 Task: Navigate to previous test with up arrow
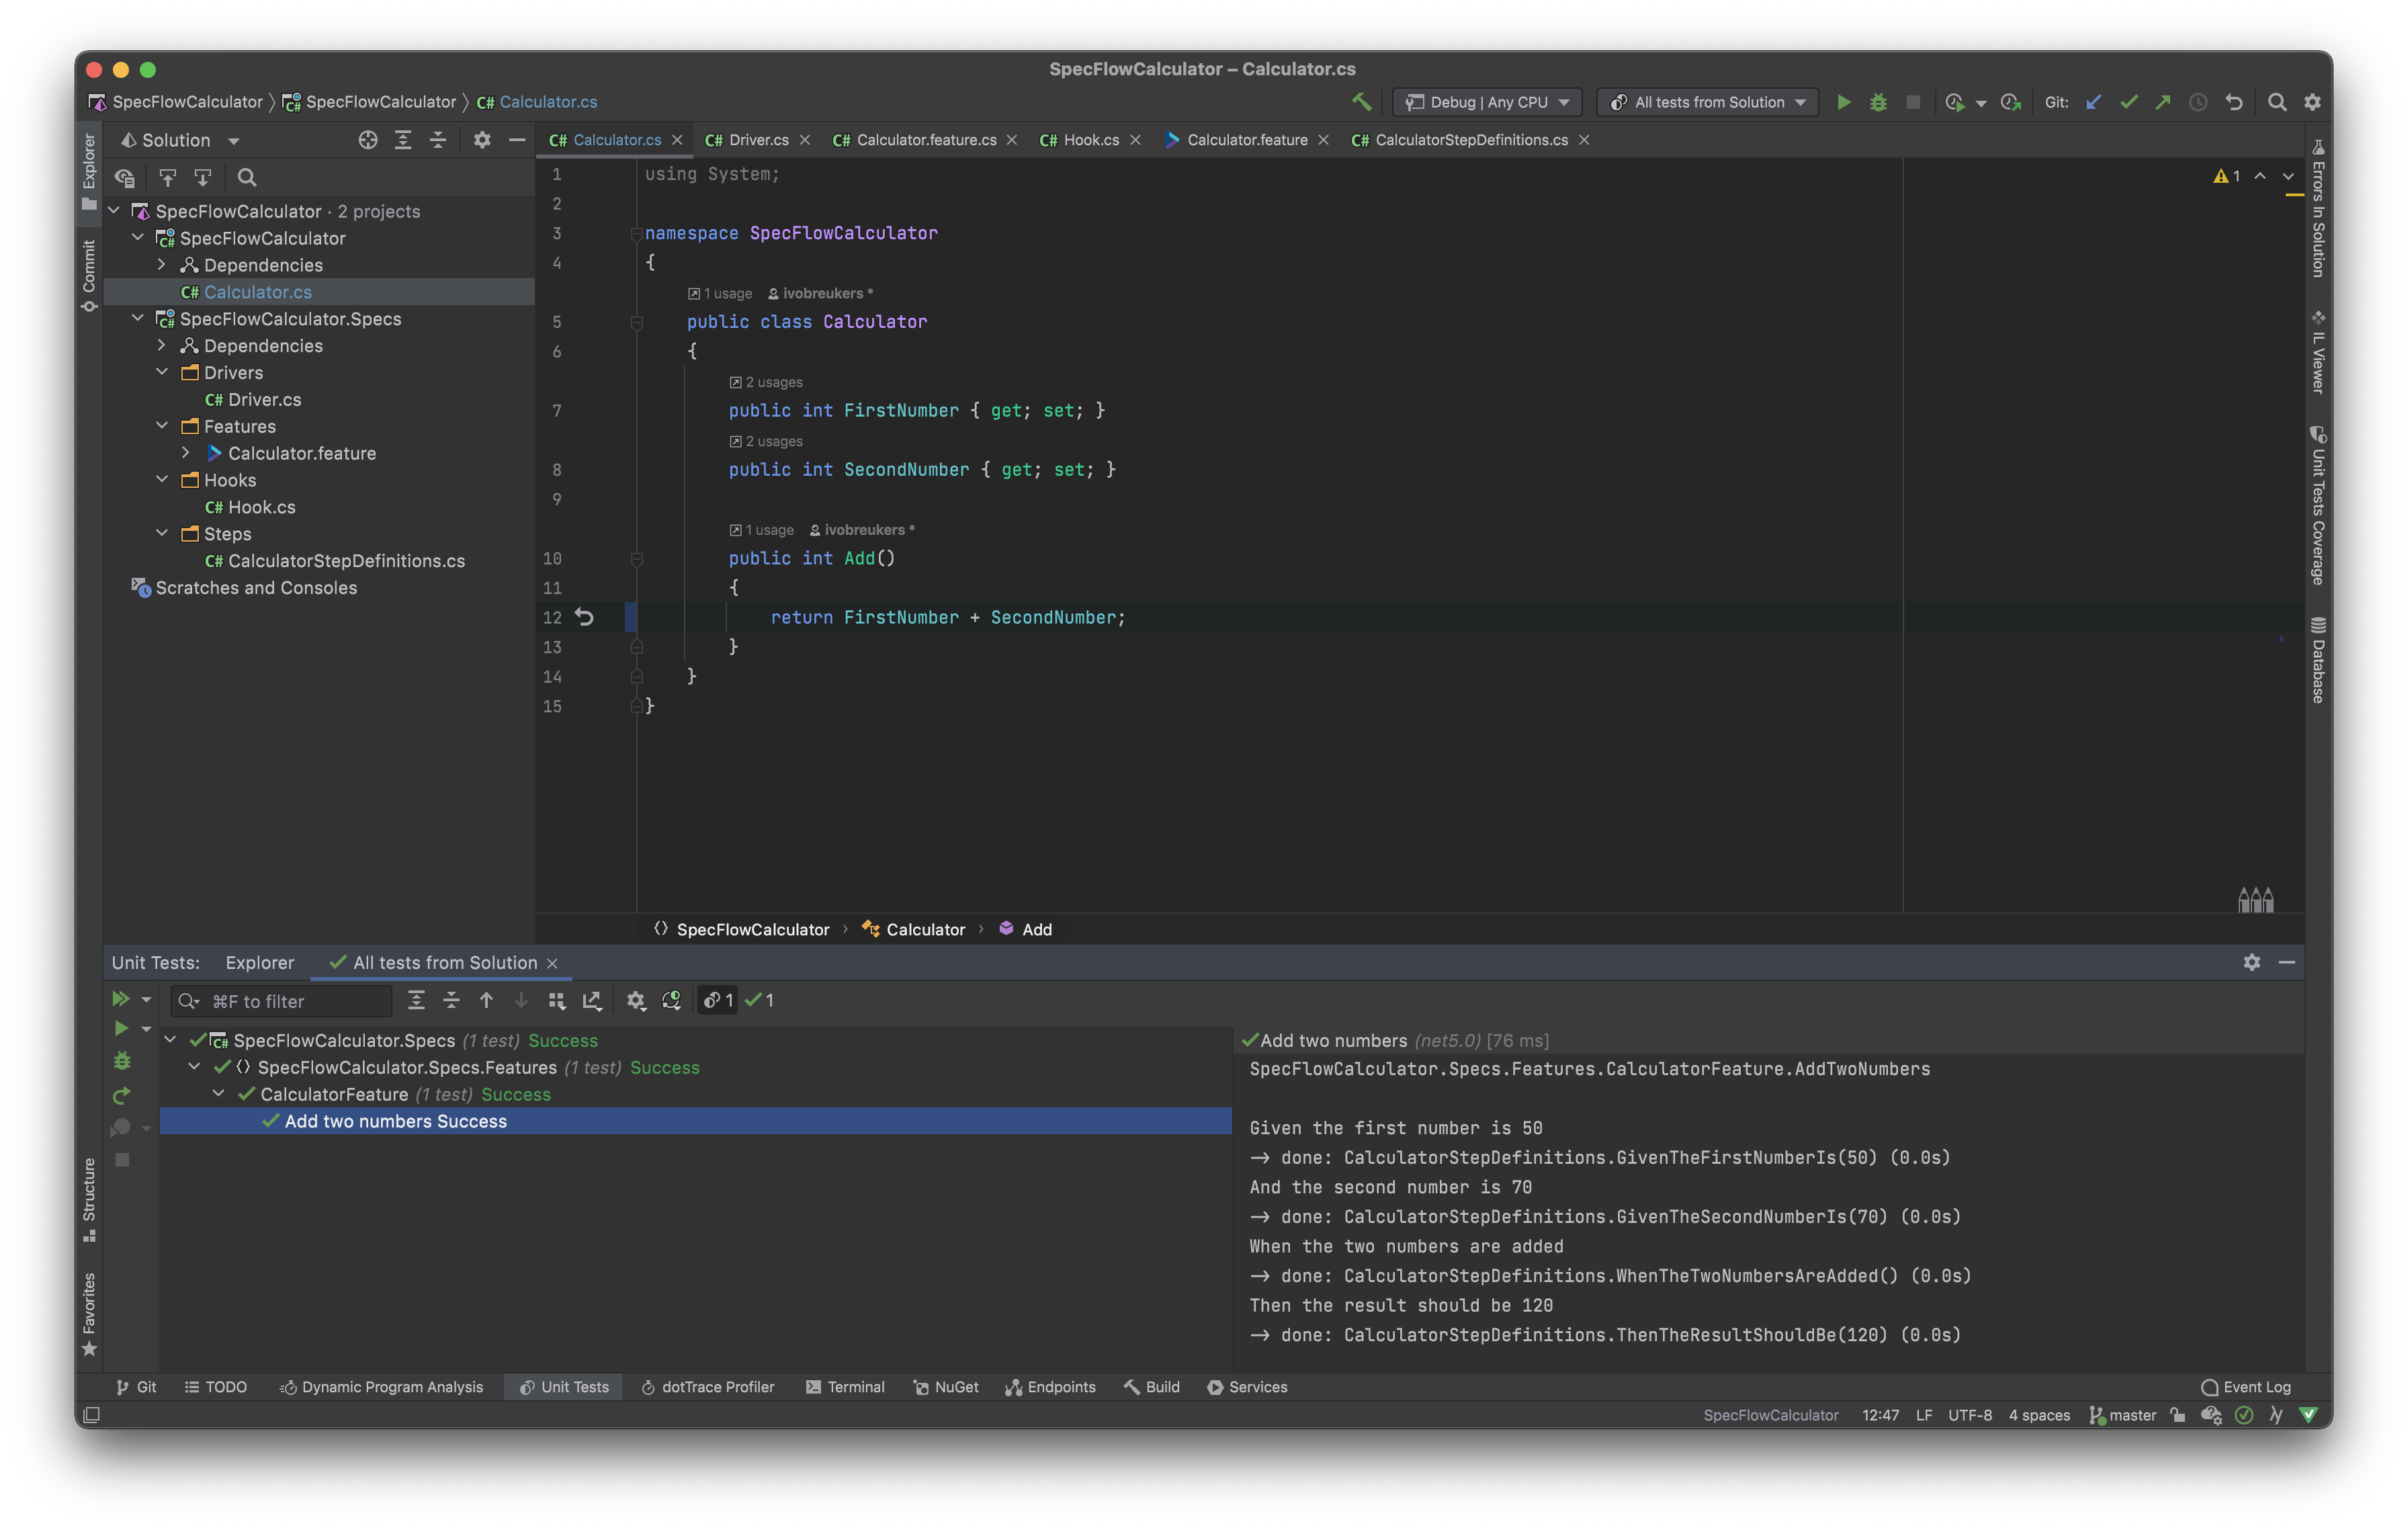(486, 1000)
